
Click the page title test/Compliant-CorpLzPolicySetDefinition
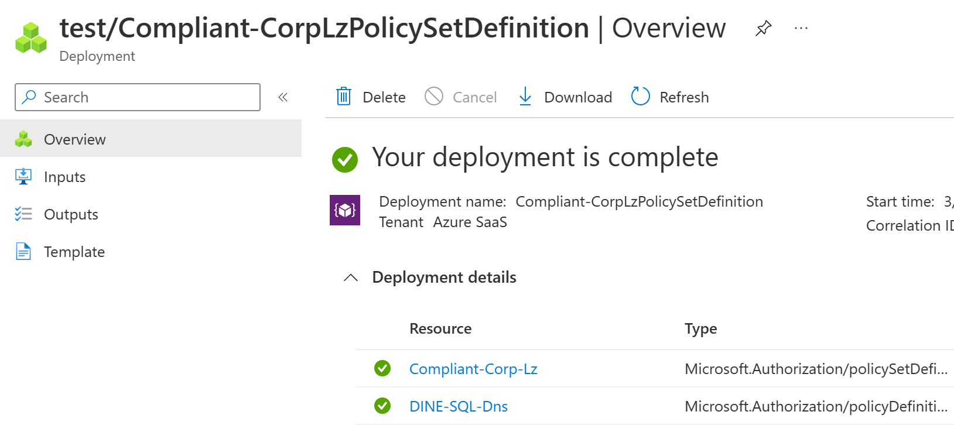[324, 28]
